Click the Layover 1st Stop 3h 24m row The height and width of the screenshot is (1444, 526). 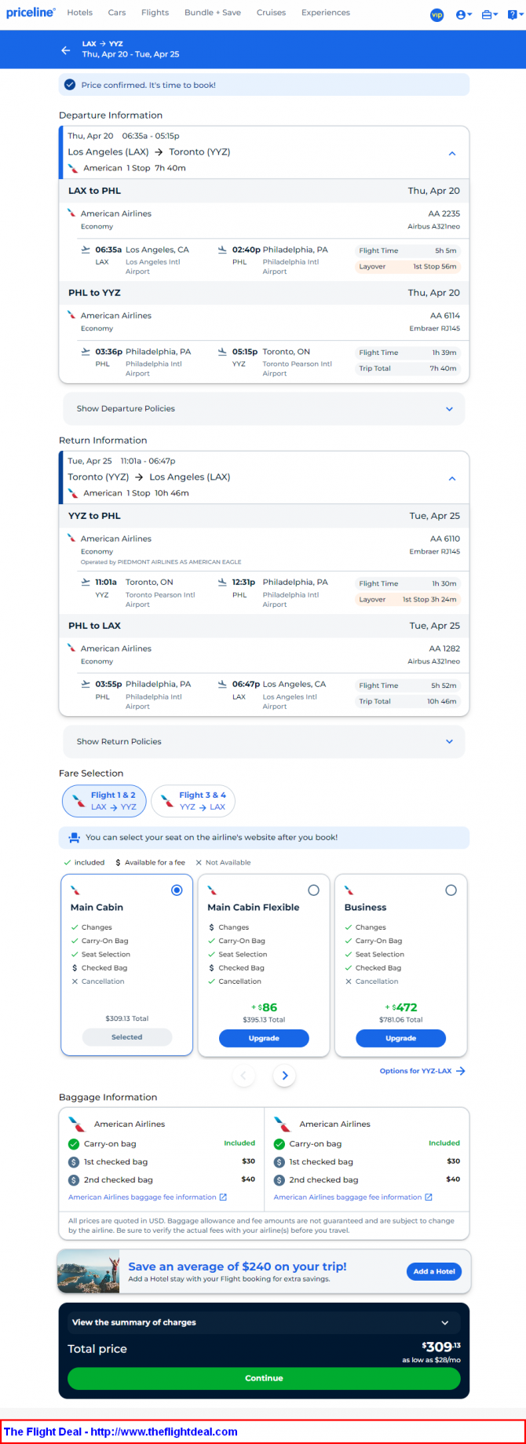point(407,599)
